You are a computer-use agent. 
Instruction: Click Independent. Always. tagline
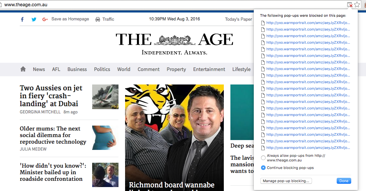174,53
